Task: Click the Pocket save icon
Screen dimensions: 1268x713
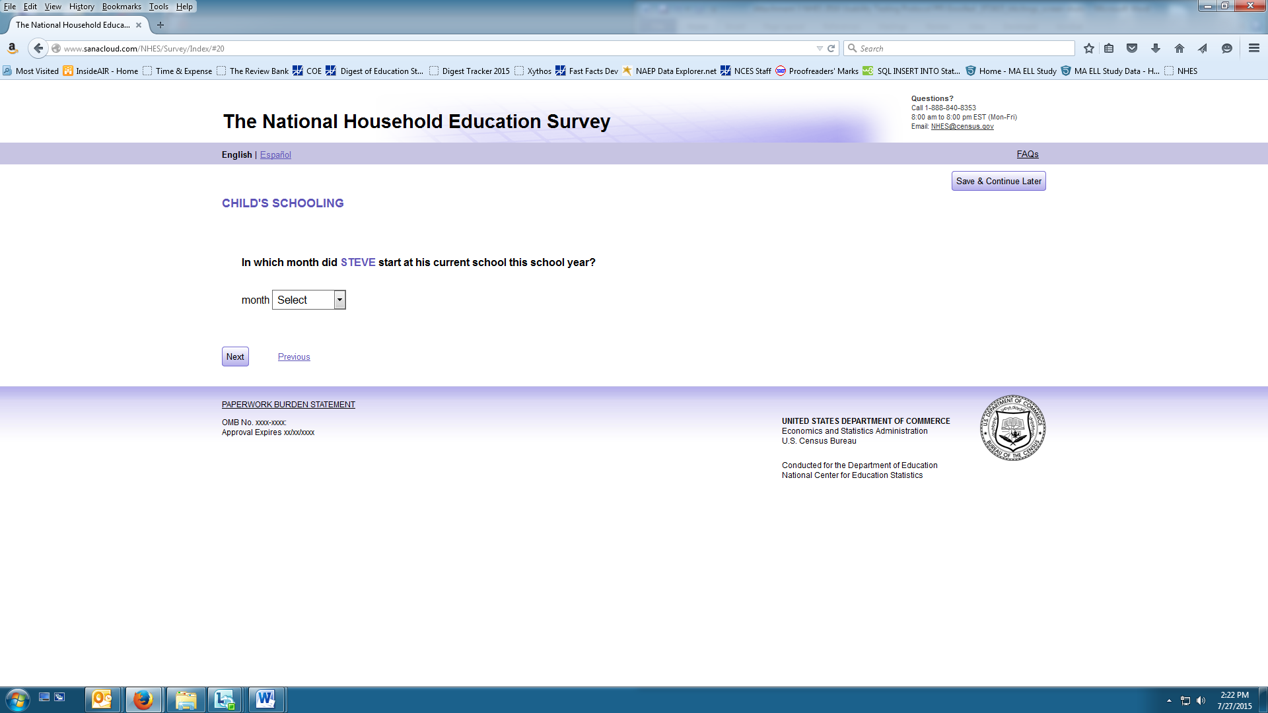Action: [x=1132, y=48]
